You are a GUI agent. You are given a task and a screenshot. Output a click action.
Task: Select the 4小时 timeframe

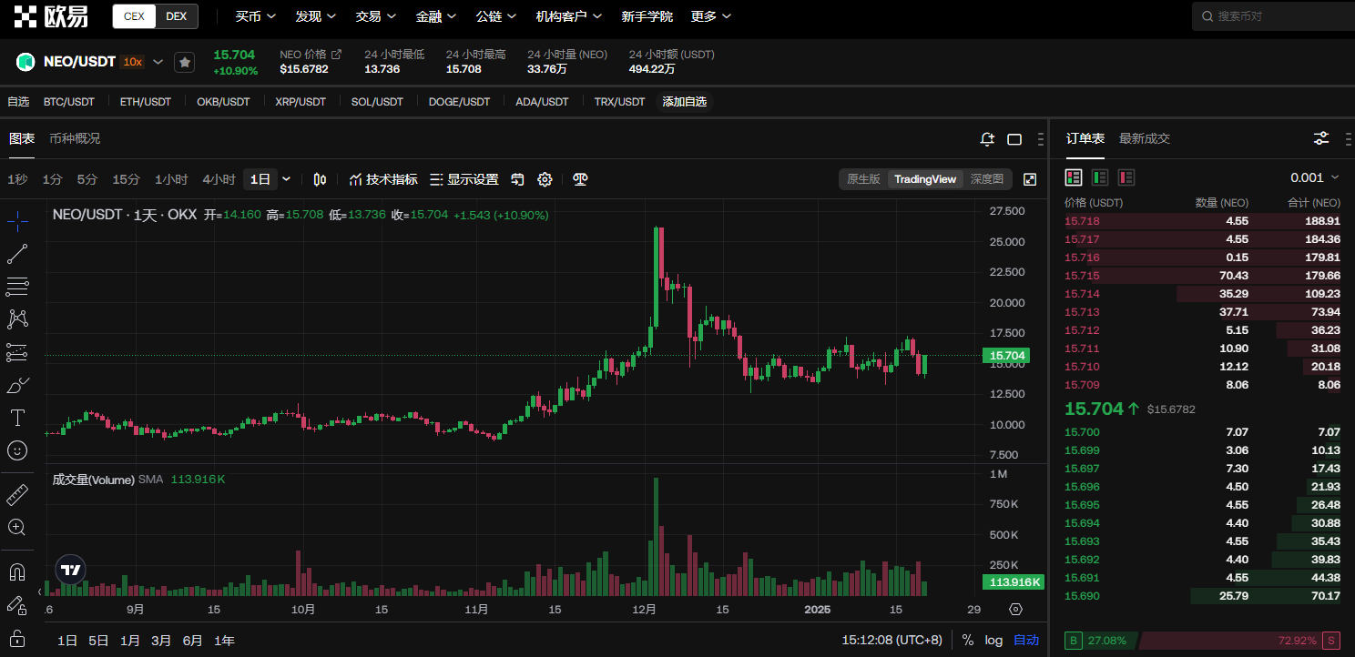pyautogui.click(x=219, y=179)
